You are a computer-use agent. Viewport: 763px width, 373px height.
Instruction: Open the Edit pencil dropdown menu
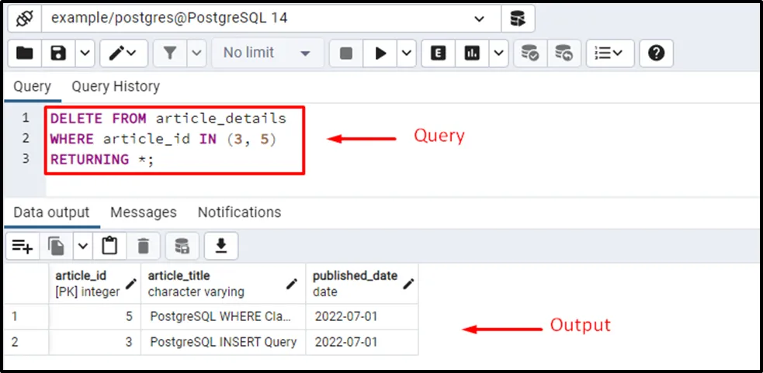[x=123, y=53]
